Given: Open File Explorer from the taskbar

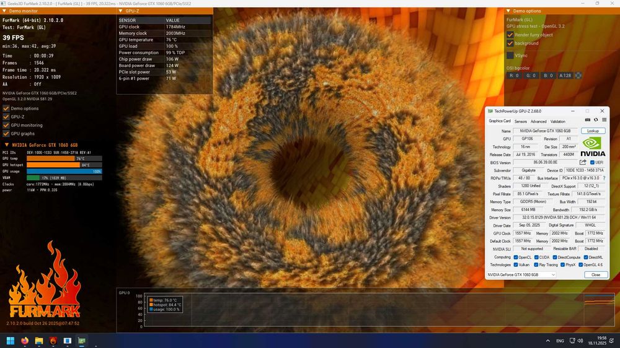Looking at the screenshot, I should click(38, 341).
